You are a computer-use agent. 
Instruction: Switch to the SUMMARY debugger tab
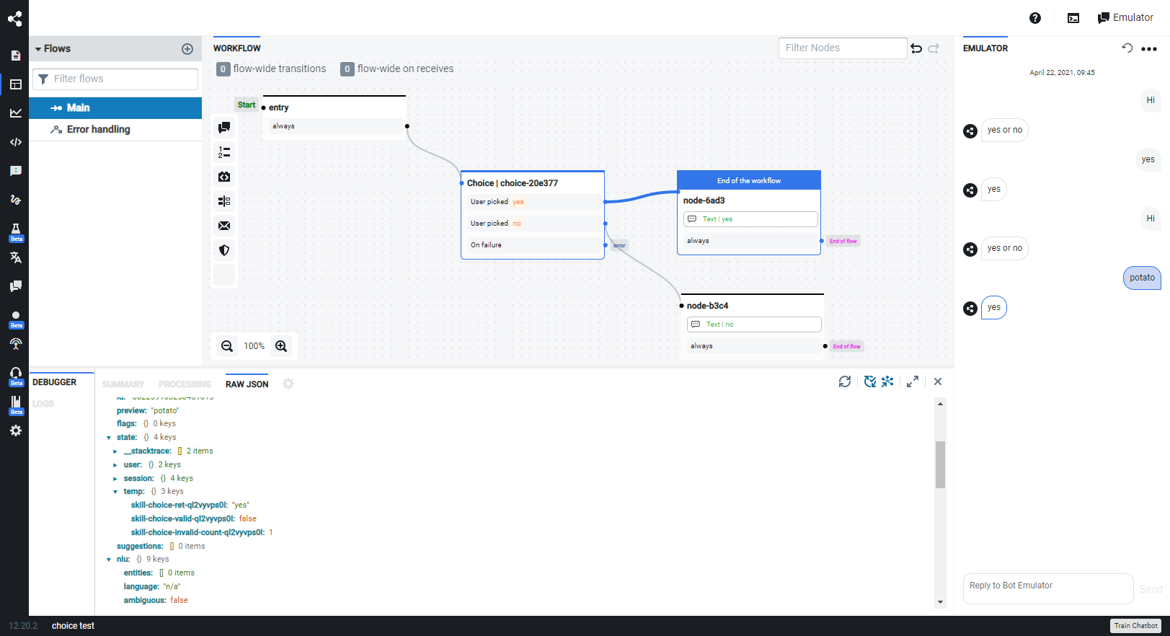(x=123, y=384)
